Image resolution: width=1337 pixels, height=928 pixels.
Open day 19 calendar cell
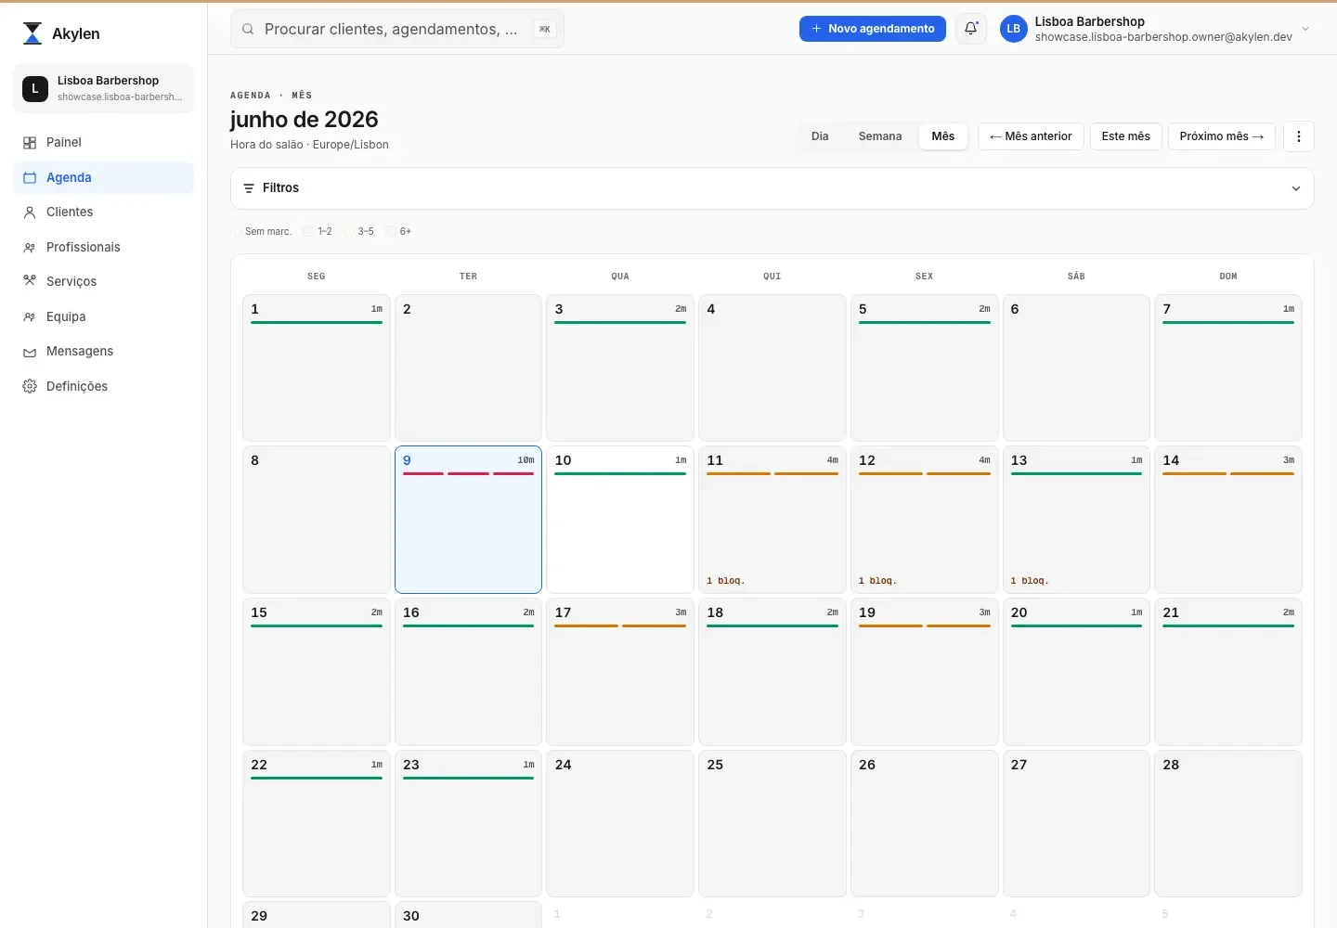coord(925,672)
